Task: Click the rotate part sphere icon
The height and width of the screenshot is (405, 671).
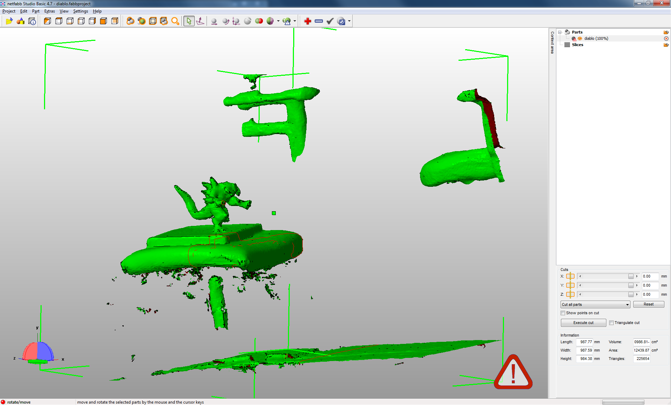Action: point(225,21)
